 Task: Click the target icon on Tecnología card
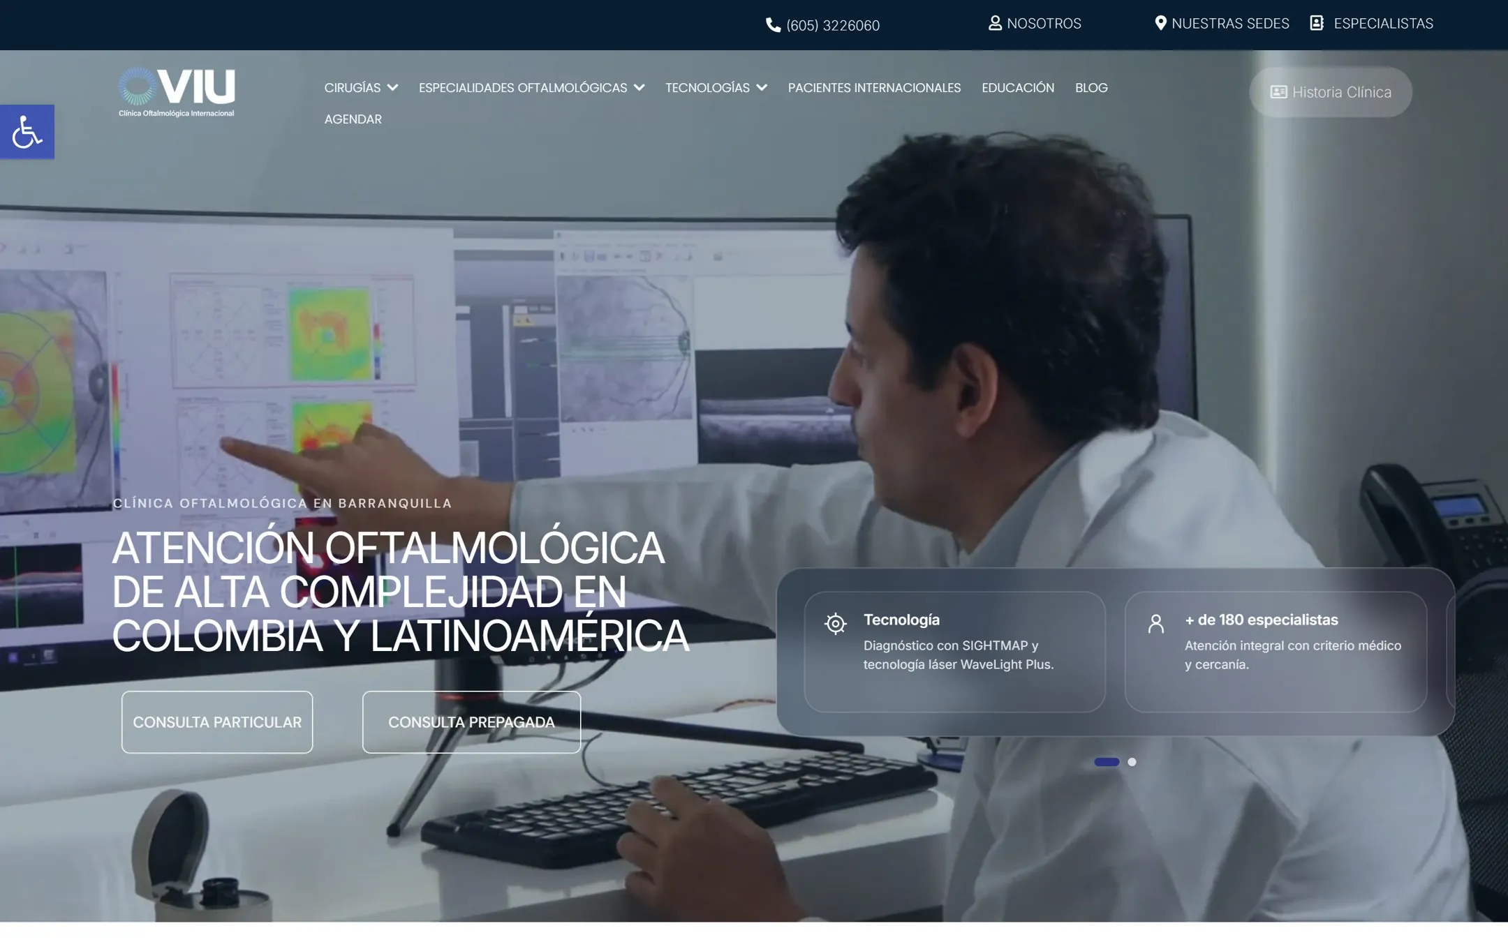[835, 623]
